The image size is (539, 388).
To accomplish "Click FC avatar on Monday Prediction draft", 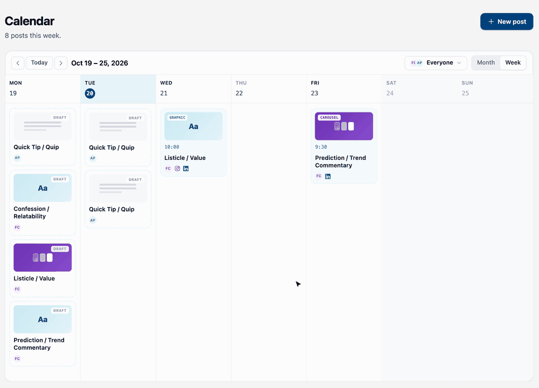I will (x=17, y=358).
